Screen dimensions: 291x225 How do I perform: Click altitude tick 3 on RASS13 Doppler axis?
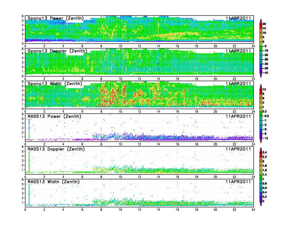click(23, 161)
